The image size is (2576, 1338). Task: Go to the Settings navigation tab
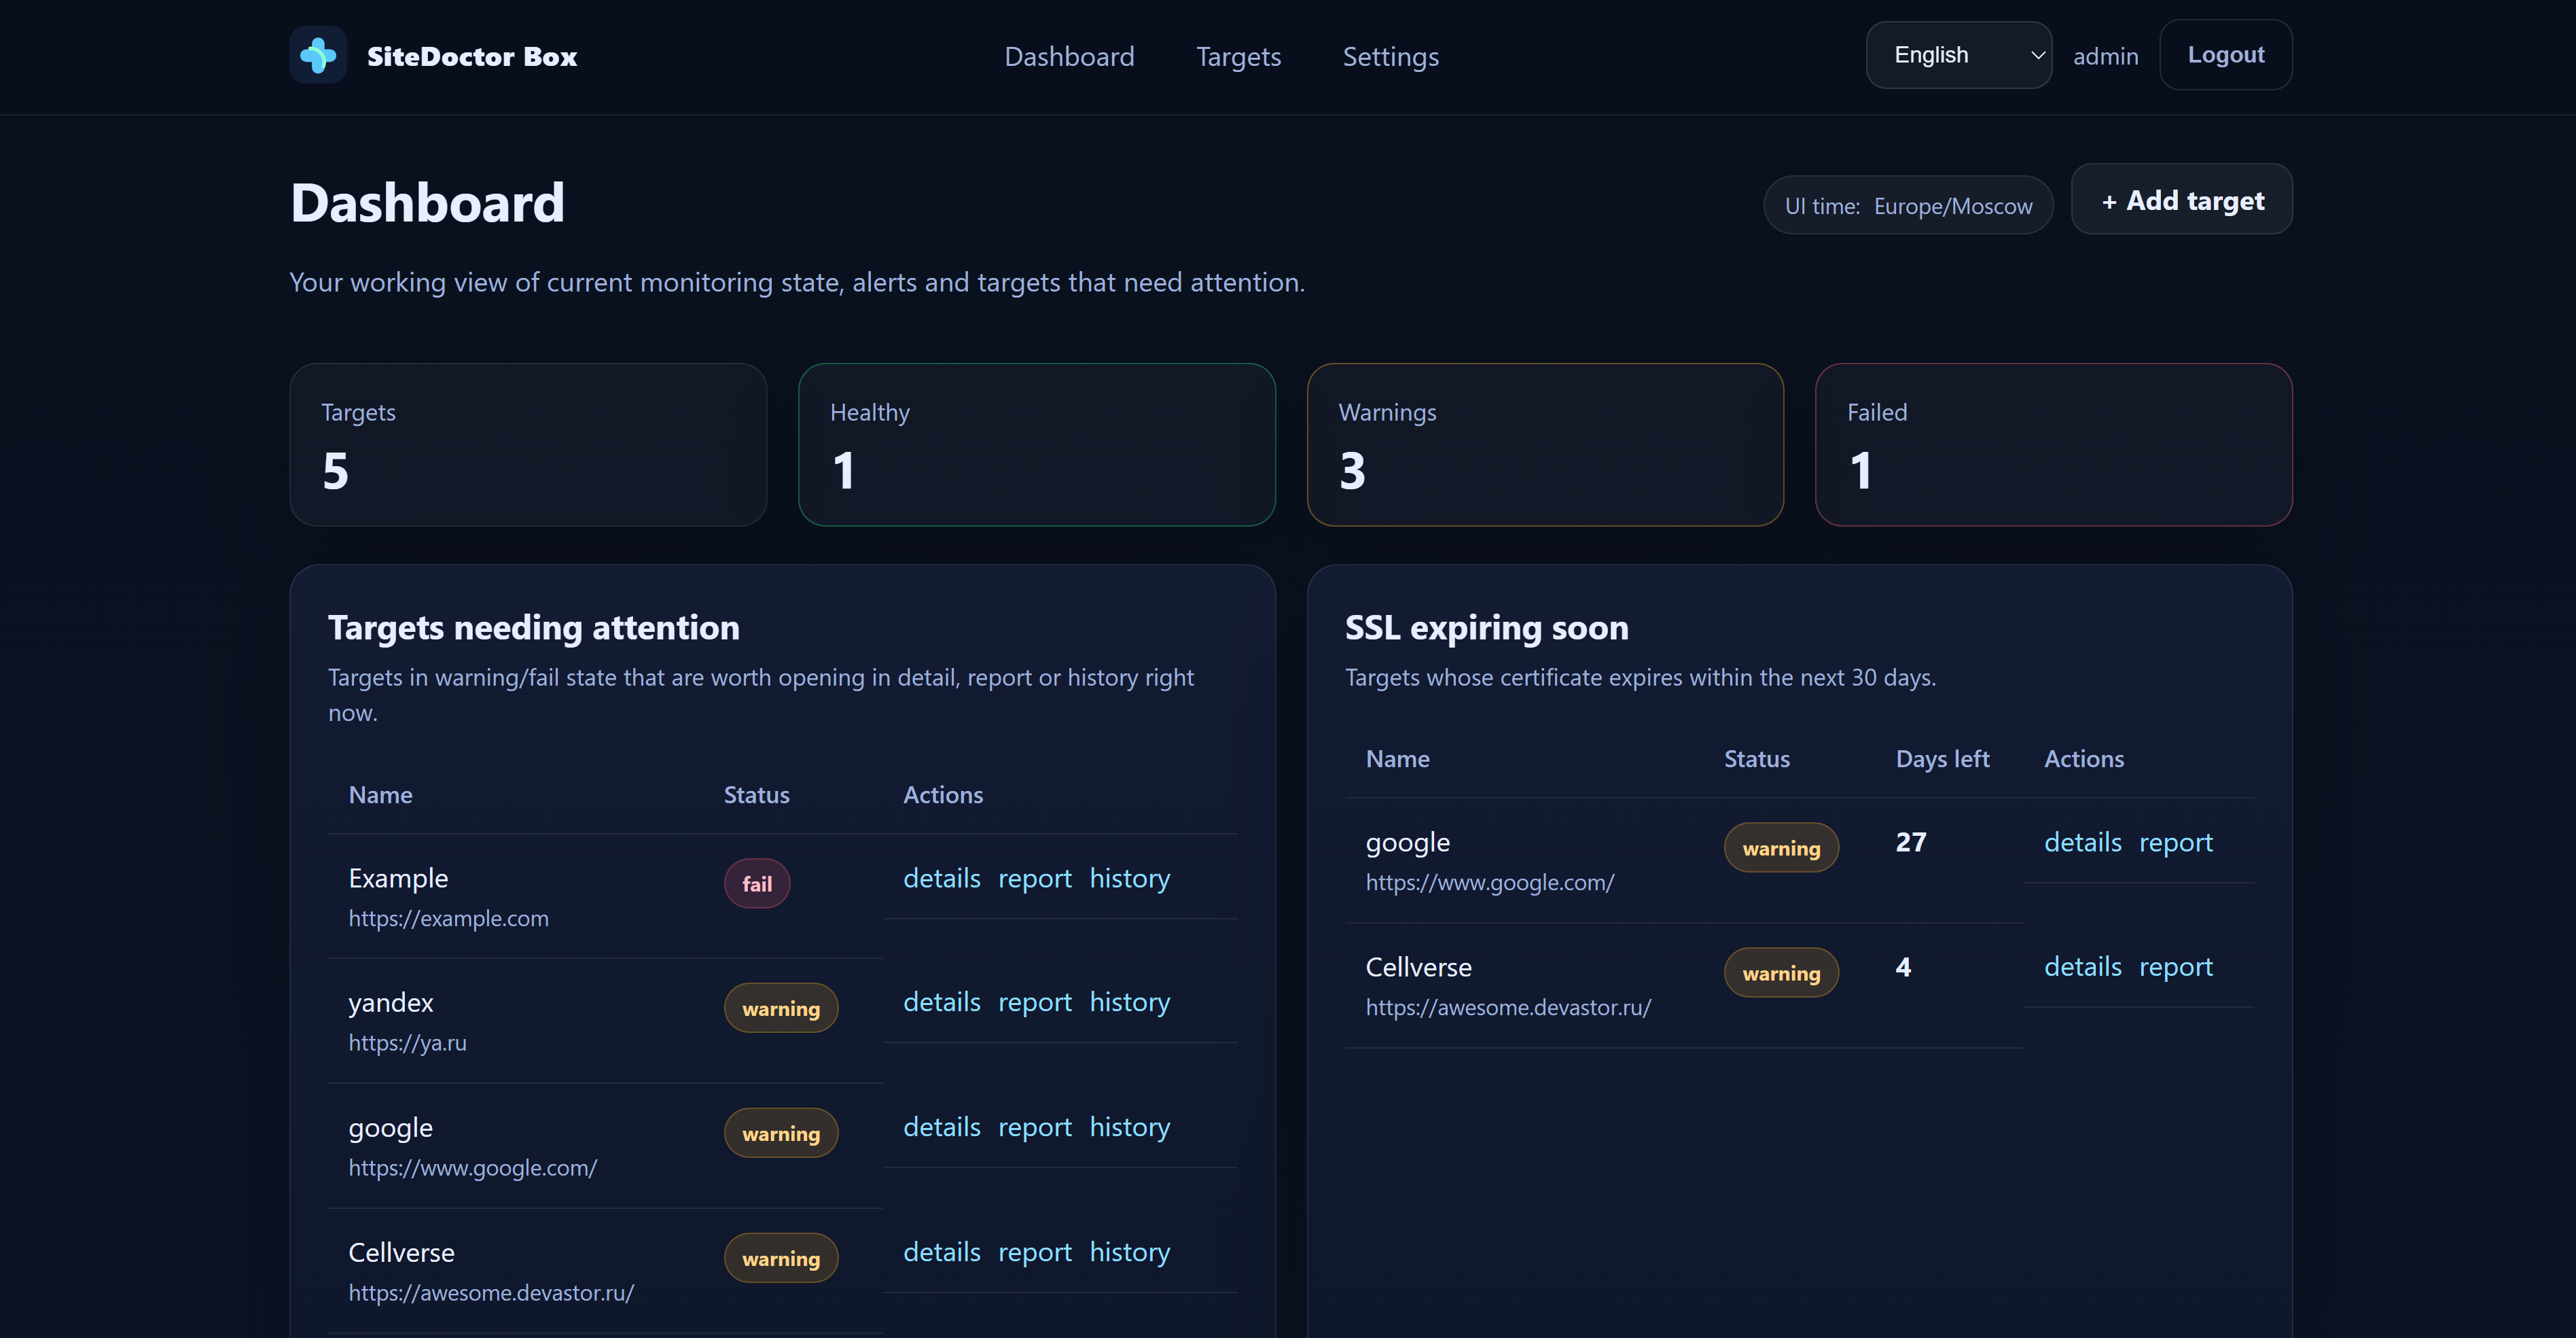click(1390, 57)
